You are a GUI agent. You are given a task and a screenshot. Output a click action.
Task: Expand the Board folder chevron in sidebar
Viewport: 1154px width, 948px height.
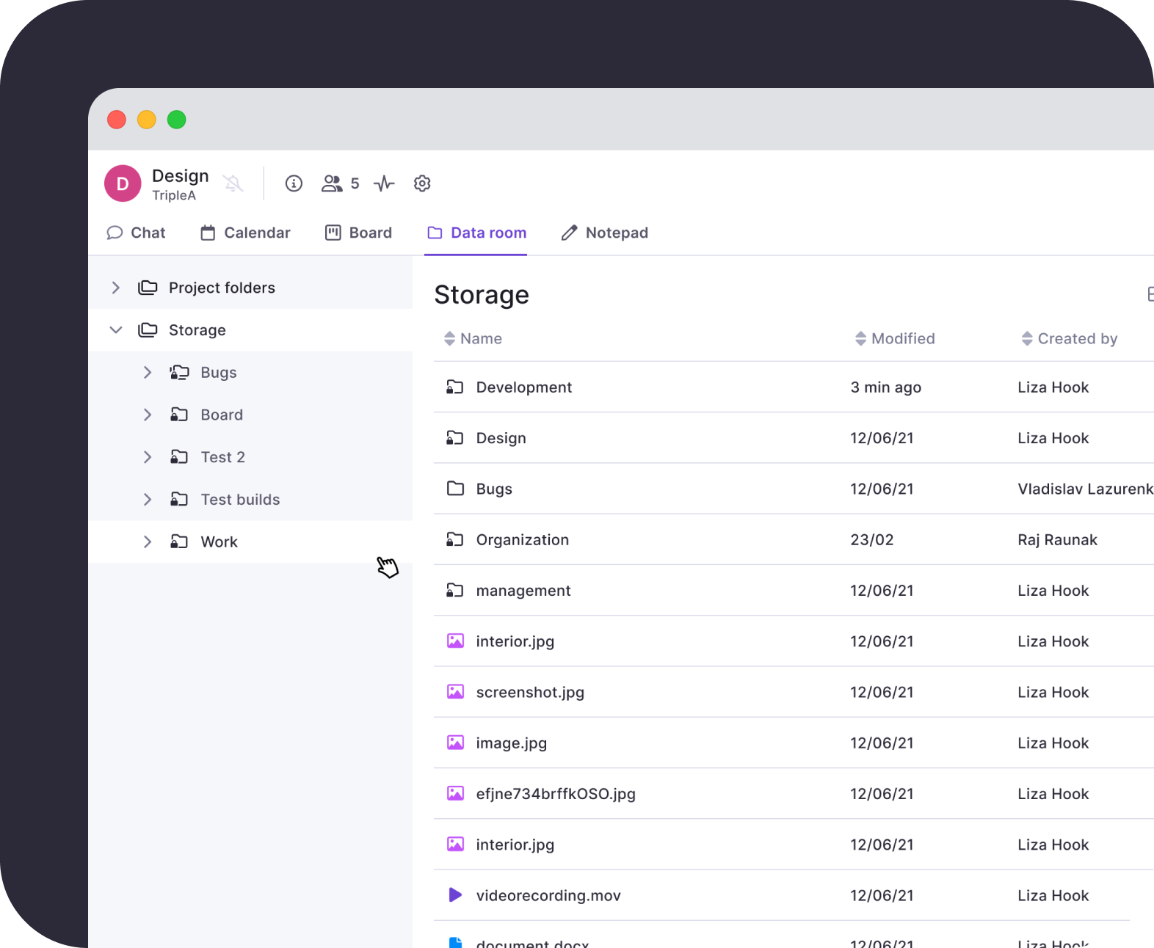(x=147, y=415)
